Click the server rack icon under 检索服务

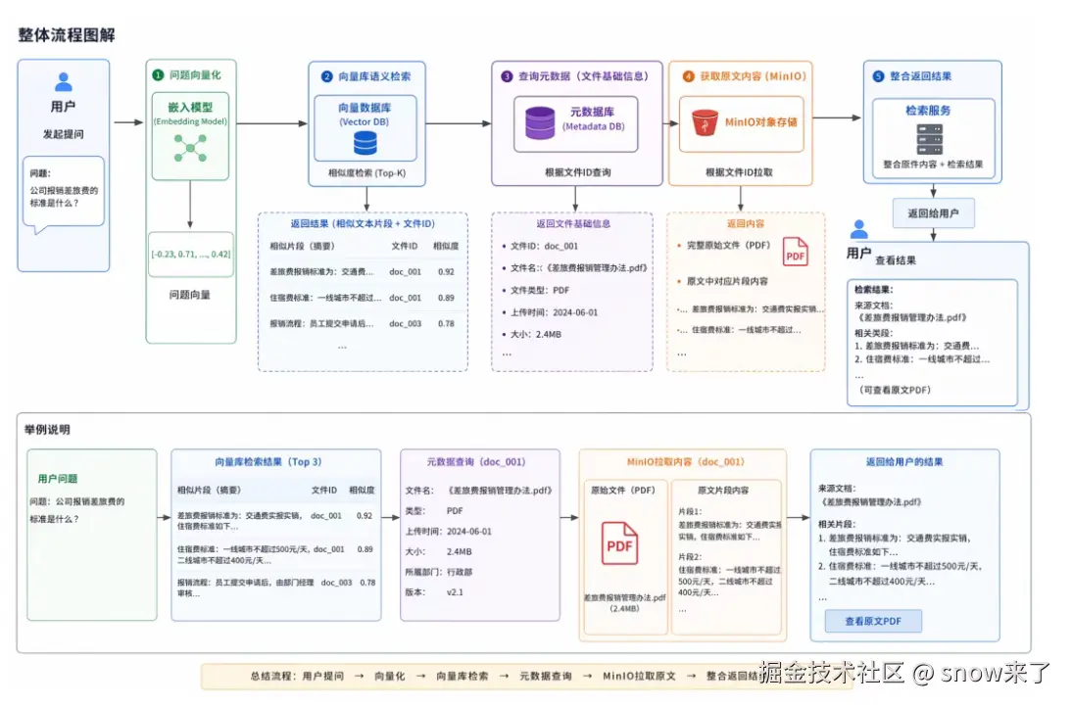click(929, 139)
